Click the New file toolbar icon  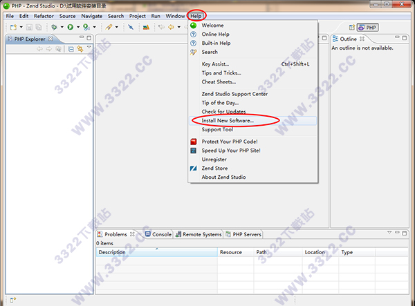[x=13, y=27]
